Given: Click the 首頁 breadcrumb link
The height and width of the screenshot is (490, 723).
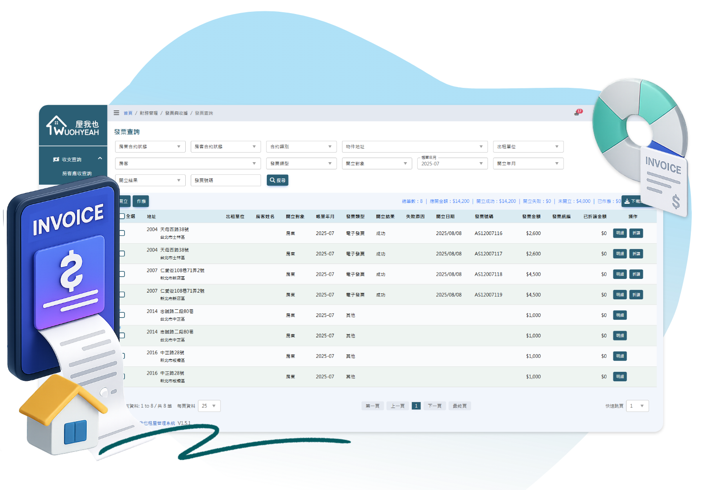Looking at the screenshot, I should coord(128,113).
